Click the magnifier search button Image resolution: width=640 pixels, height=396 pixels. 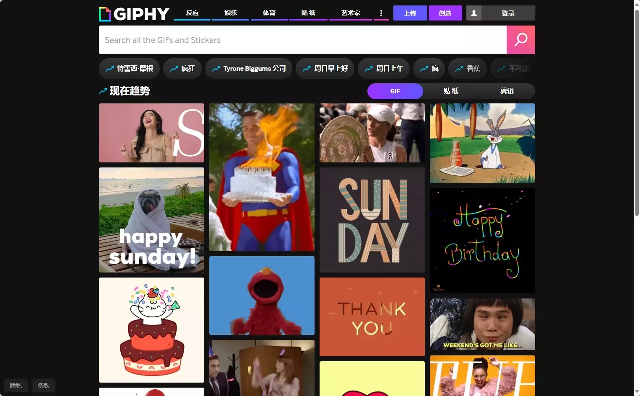pyautogui.click(x=521, y=40)
